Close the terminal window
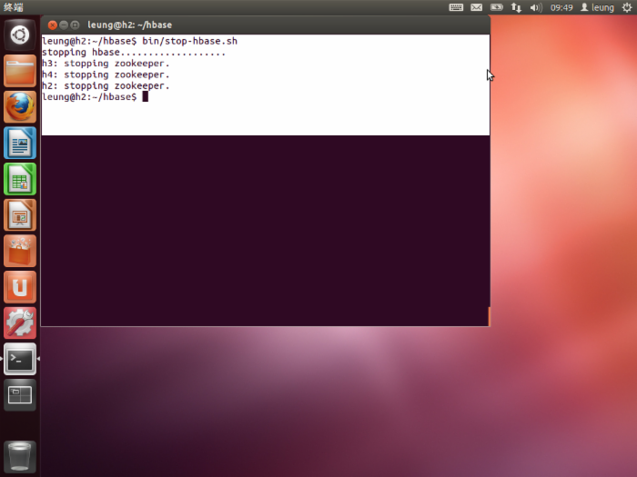This screenshot has width=637, height=477. coord(52,25)
